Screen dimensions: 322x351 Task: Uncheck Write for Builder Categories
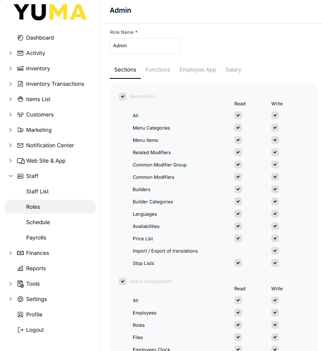coord(275,202)
